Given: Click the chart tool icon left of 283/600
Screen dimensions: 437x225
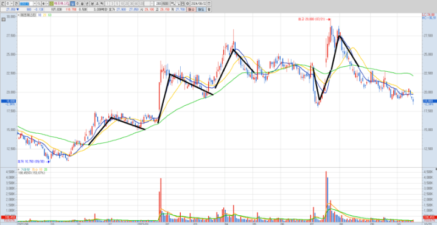Looking at the screenshot, I should click(173, 4).
